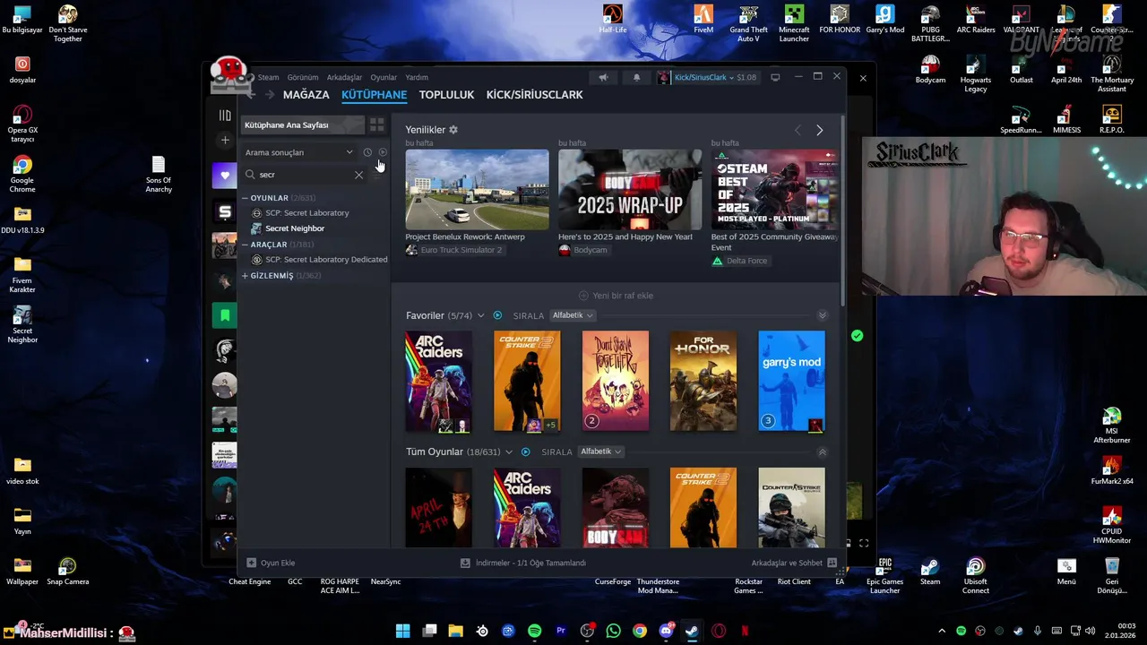Screen dimensions: 1147x645
Task: Toggle ready-to-play filter on Favoriler shelf
Action: point(497,316)
